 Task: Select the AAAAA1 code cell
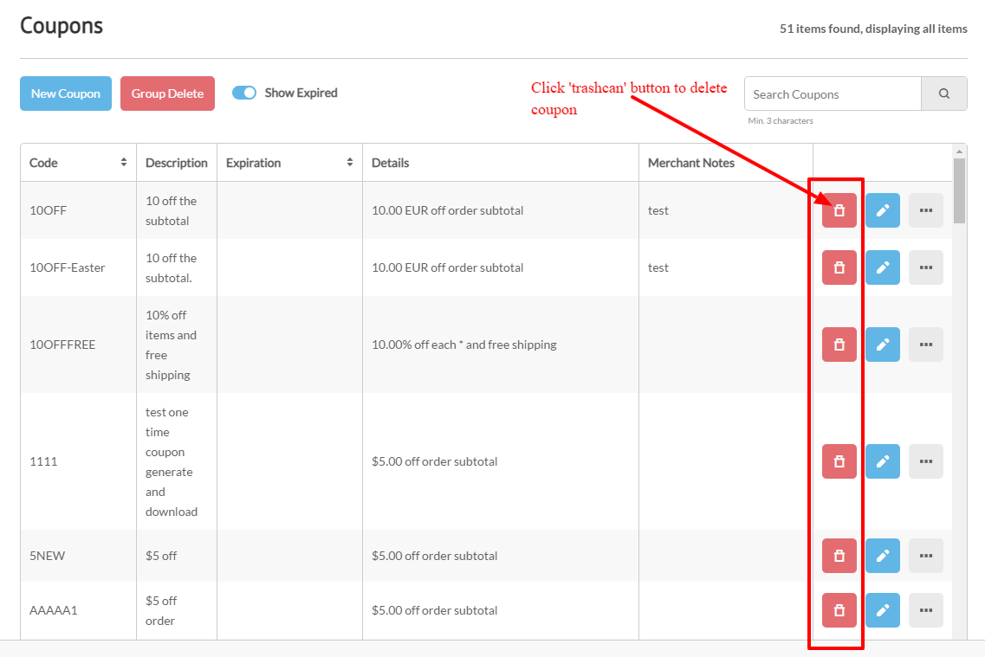79,610
